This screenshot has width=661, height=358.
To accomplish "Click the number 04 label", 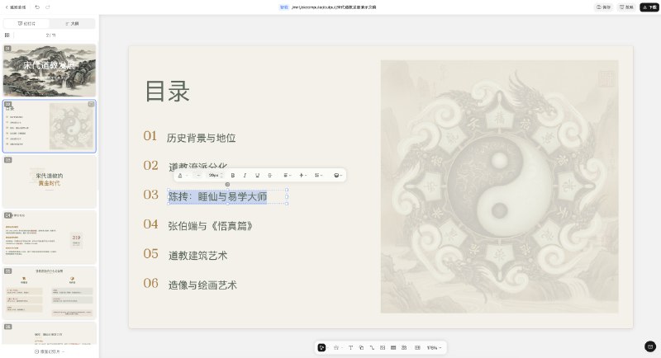I will click(150, 224).
